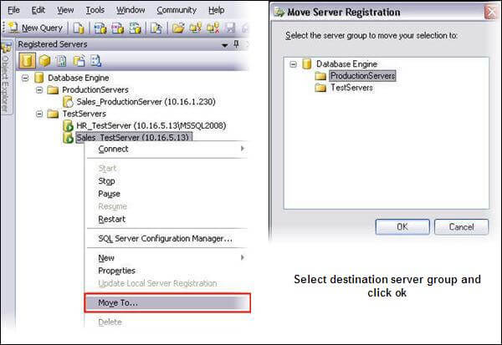This screenshot has width=502, height=345.
Task: Choose Pause from the context menu
Action: tap(167, 194)
